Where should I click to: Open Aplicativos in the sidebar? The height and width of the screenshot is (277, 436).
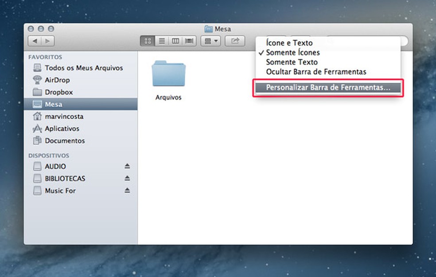[81, 129]
